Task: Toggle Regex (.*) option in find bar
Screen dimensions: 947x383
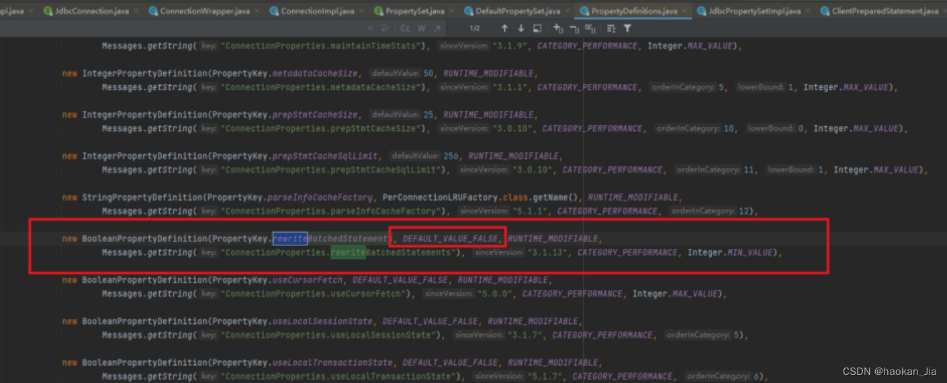Action: click(438, 28)
